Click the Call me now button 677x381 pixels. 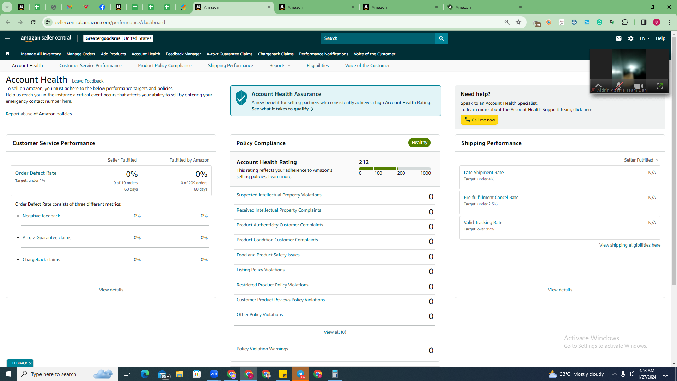click(x=479, y=120)
